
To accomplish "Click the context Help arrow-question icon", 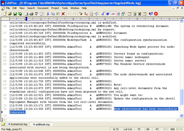I will [151, 14].
